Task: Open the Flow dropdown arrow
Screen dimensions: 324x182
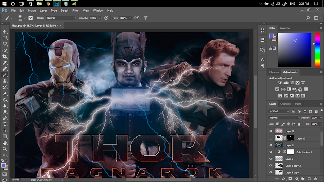Action: 130,18
